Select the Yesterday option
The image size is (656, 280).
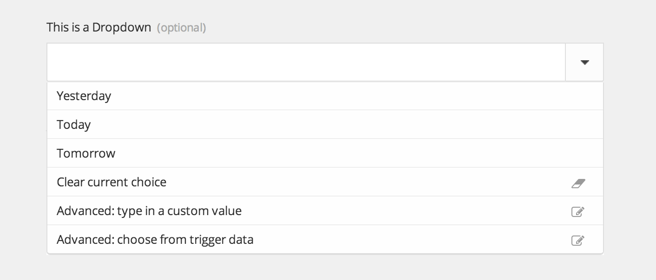[x=84, y=96]
